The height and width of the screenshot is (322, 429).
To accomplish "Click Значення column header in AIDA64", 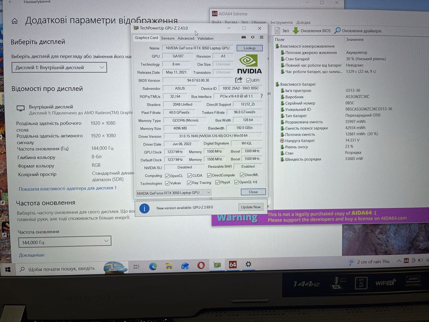I will [x=355, y=40].
